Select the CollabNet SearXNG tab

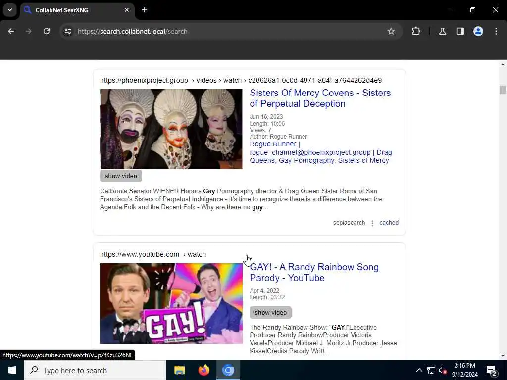[77, 10]
